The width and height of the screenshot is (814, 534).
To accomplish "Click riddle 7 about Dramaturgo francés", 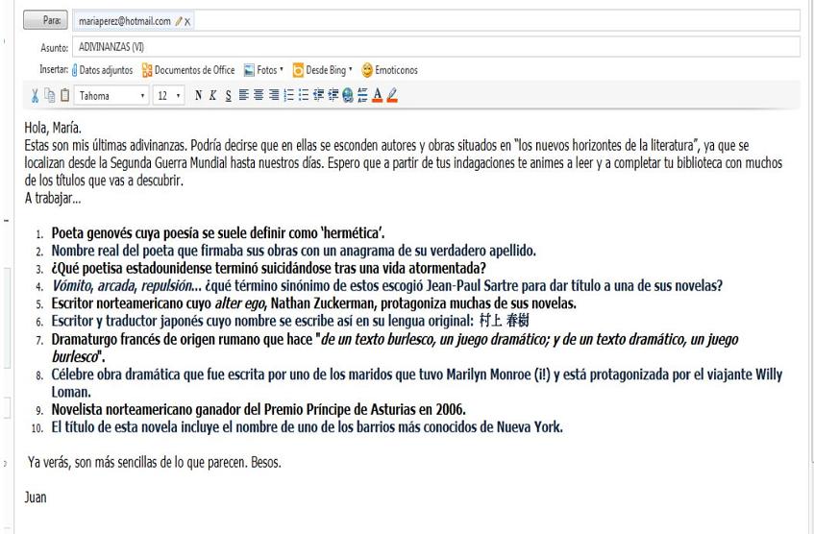I will click(395, 348).
